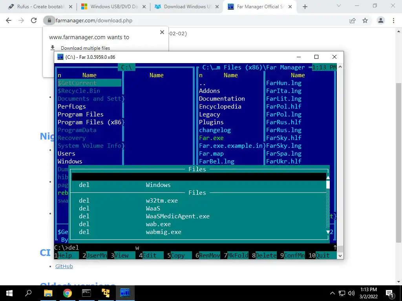Click completion list down arrow

328,232
